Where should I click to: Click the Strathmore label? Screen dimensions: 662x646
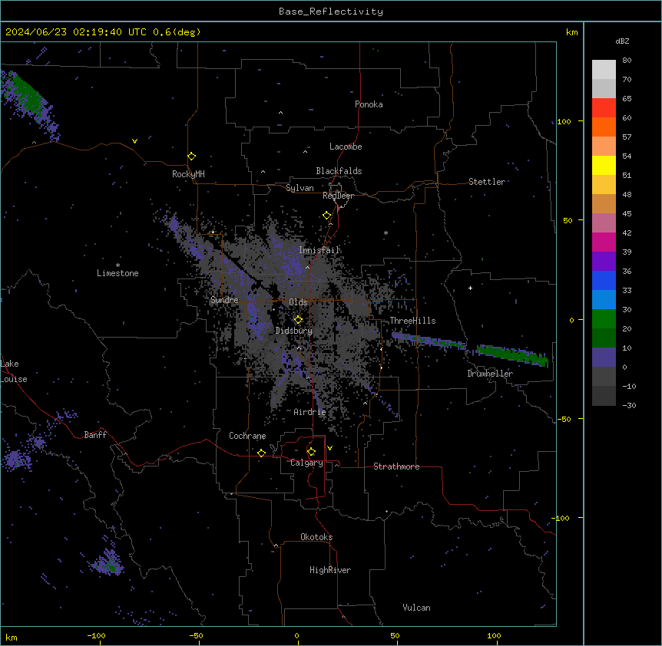(x=396, y=466)
